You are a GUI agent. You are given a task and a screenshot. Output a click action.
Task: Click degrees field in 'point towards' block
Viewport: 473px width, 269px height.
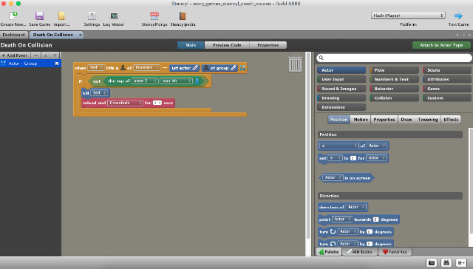[375, 219]
